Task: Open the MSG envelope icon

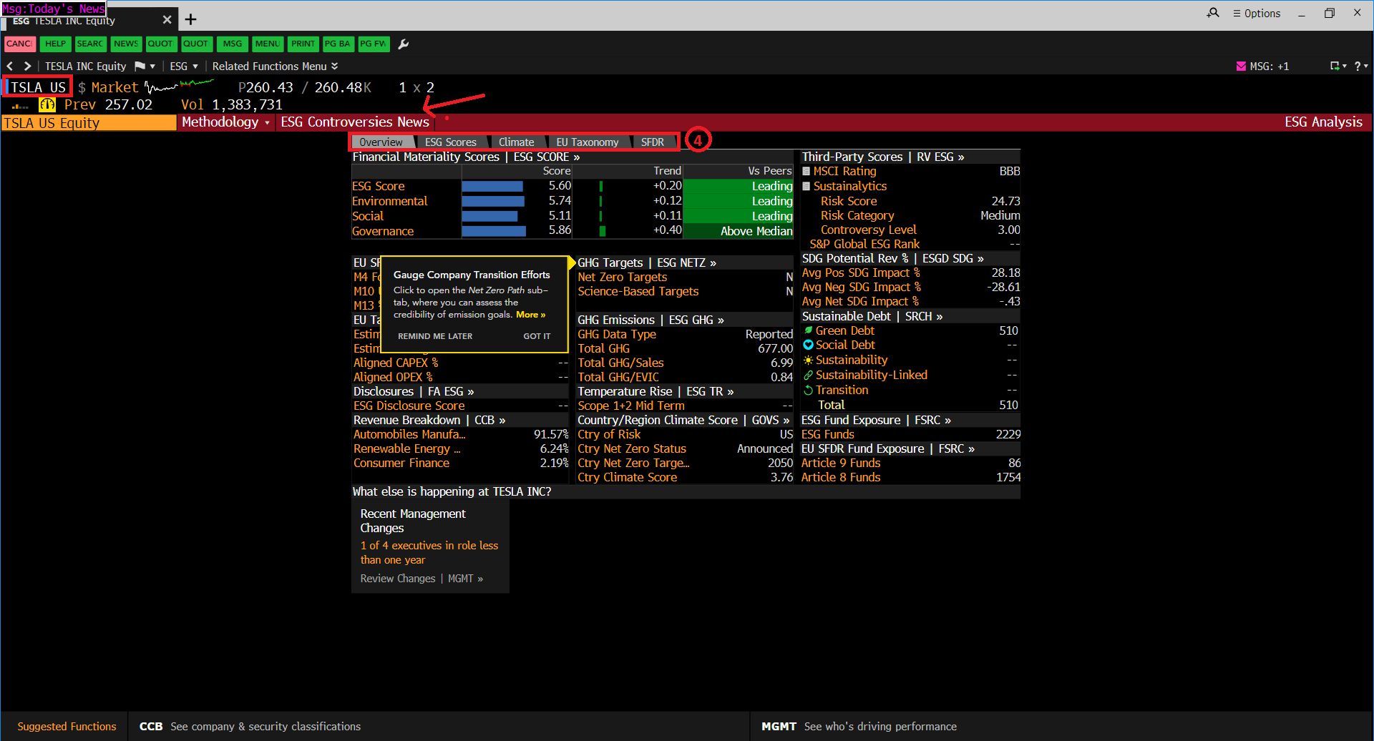Action: 1241,67
